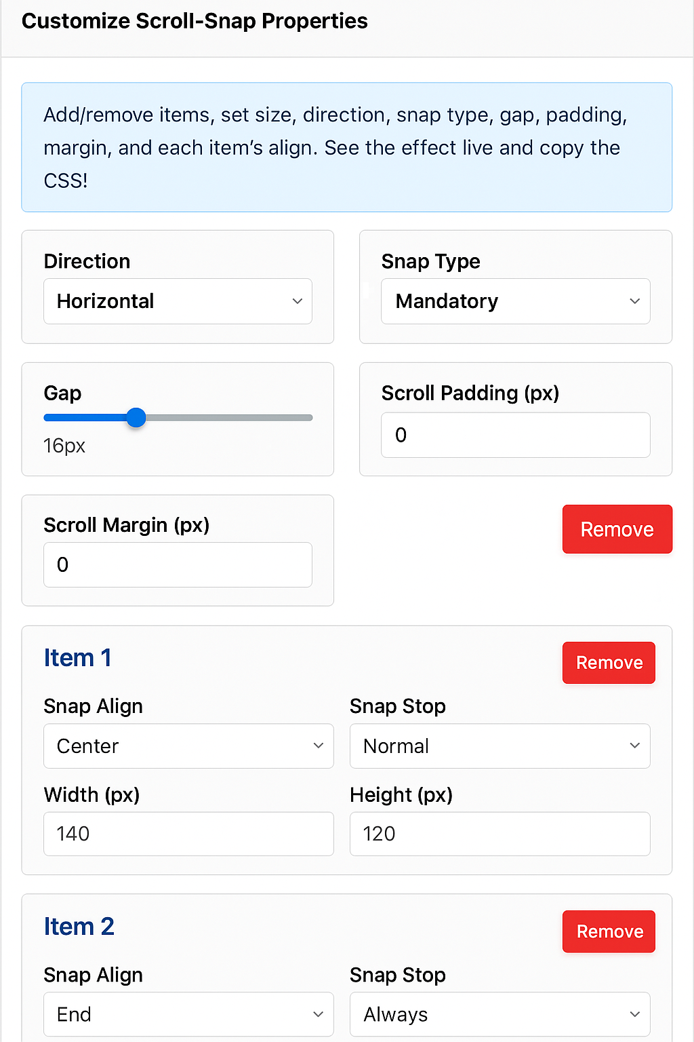The image size is (694, 1042).
Task: Click the Scroll Margin input field
Action: pos(178,564)
